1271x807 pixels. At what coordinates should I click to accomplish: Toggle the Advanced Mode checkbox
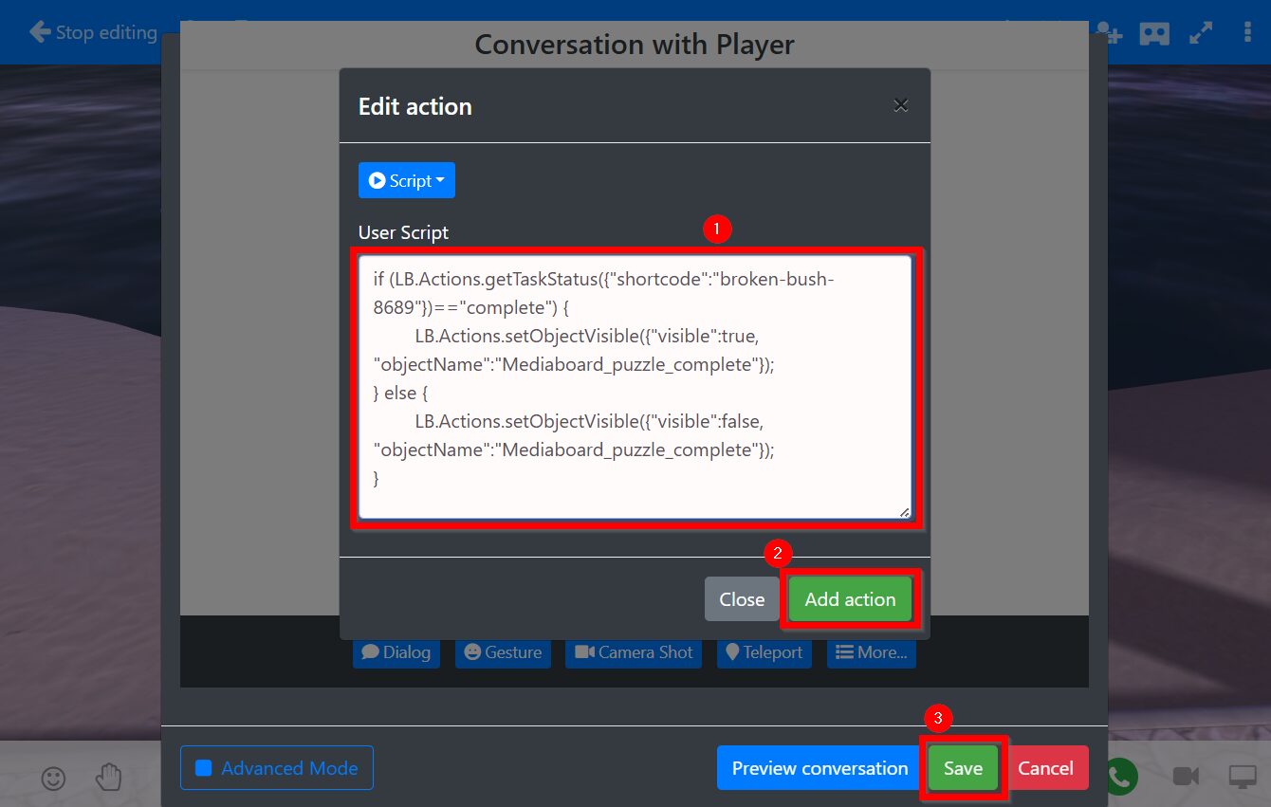[x=203, y=768]
